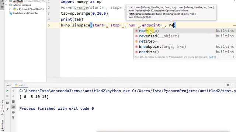Click the Up the Stack Trace arrow

point(13,91)
